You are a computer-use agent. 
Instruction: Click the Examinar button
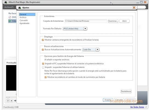click(113, 21)
